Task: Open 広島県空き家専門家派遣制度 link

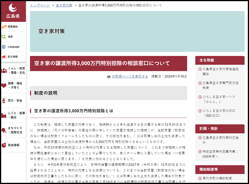Action: [221, 85]
